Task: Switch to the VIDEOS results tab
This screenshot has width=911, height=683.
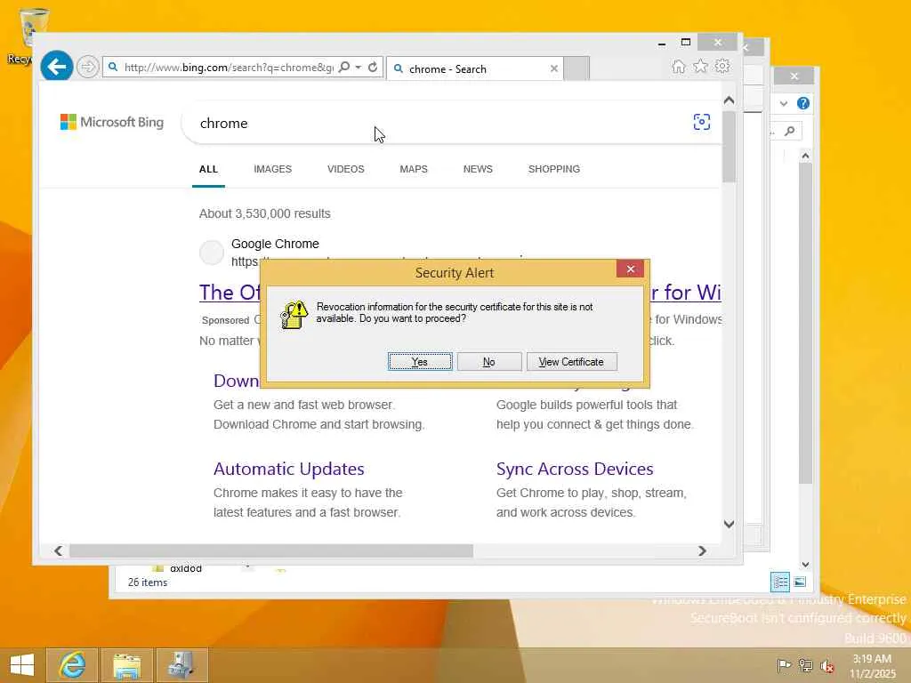Action: [346, 169]
